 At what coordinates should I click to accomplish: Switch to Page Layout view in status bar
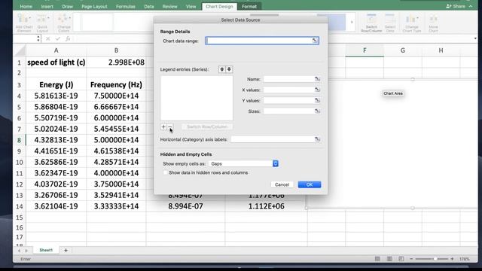pos(389,259)
